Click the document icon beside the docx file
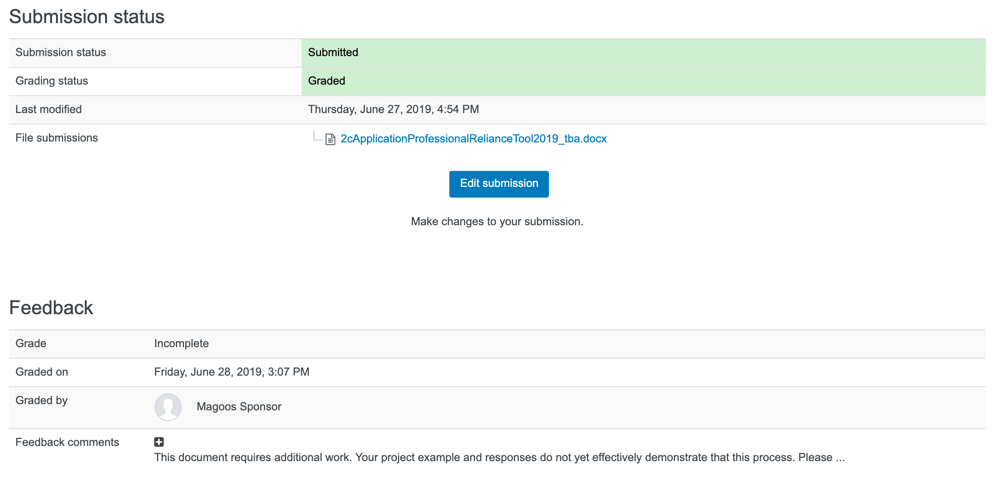This screenshot has height=478, width=992. 330,139
